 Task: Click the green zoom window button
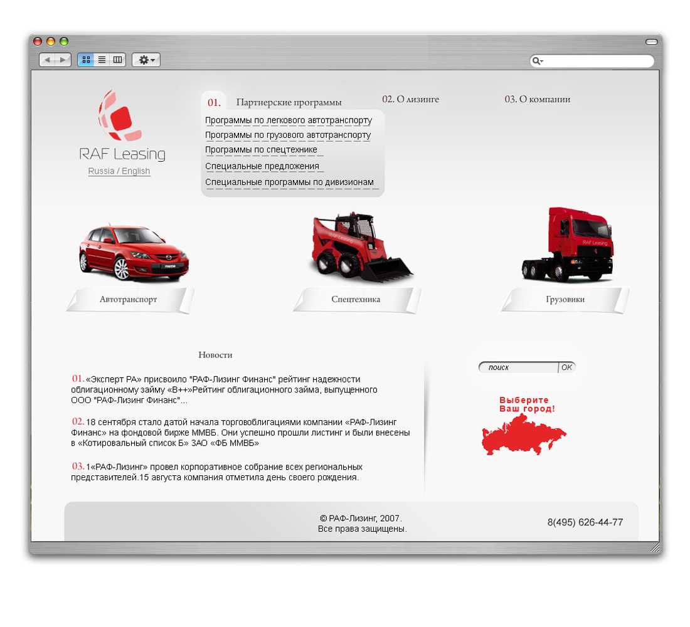[x=64, y=41]
